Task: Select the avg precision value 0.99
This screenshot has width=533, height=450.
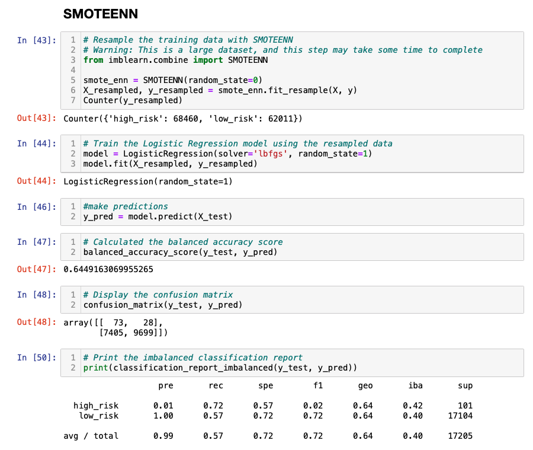Action: coord(163,436)
